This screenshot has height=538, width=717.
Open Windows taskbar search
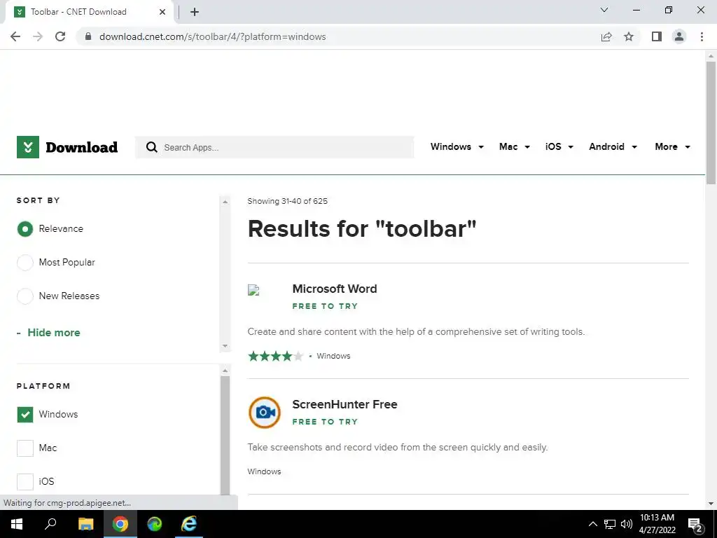pos(50,524)
